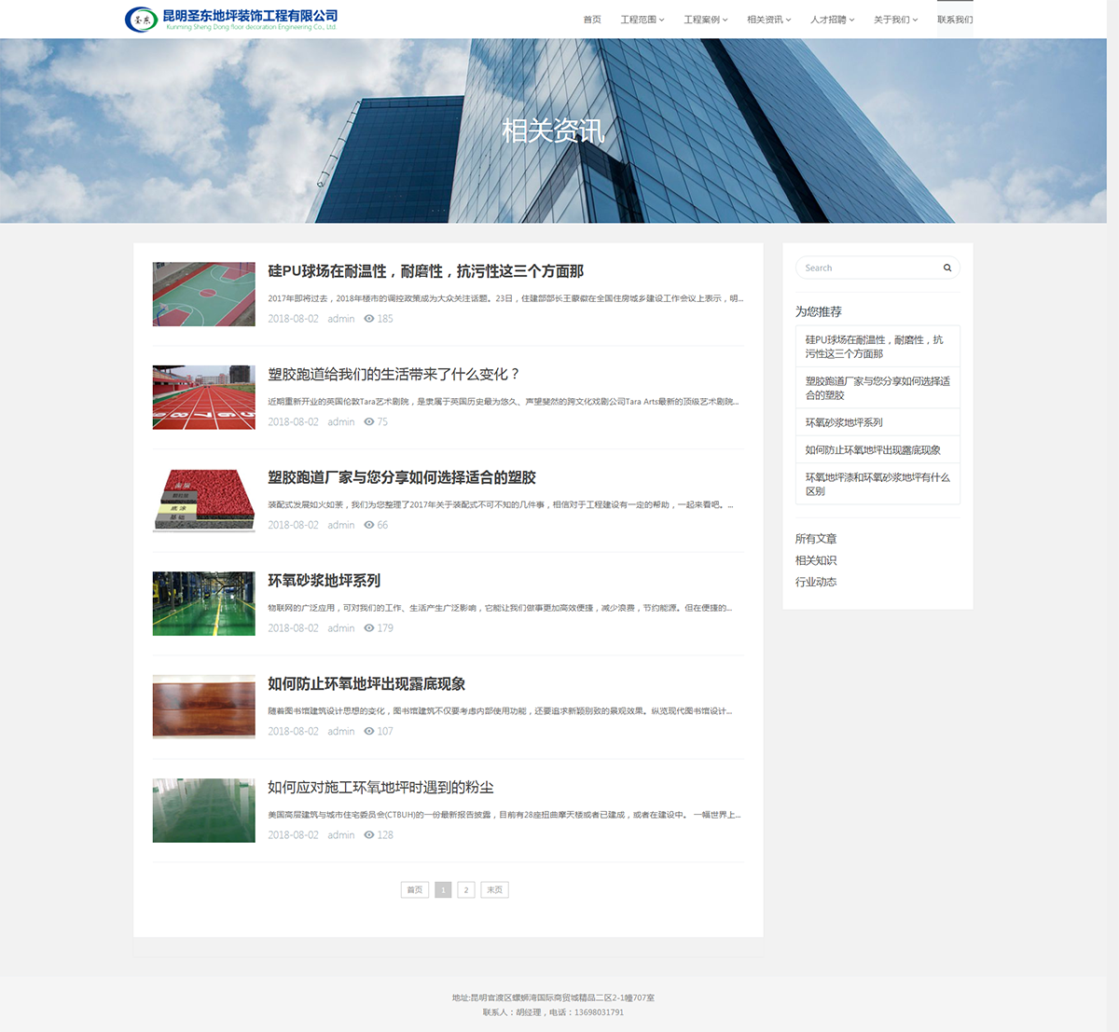
Task: Open article 塑胶跑道给我们的生活带来了什么变化
Action: (x=392, y=373)
